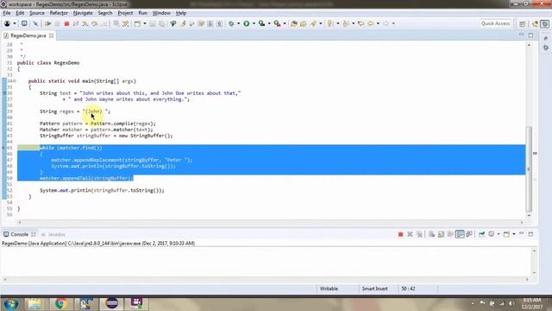The width and height of the screenshot is (552, 311).
Task: Select the RegexDemo.java editor tab
Action: pos(28,35)
